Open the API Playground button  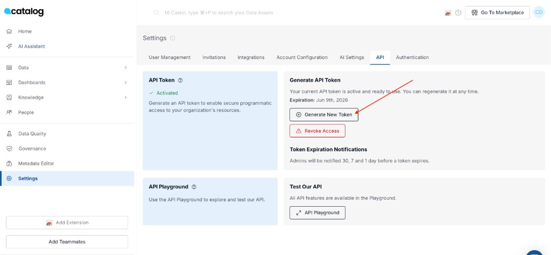(317, 213)
